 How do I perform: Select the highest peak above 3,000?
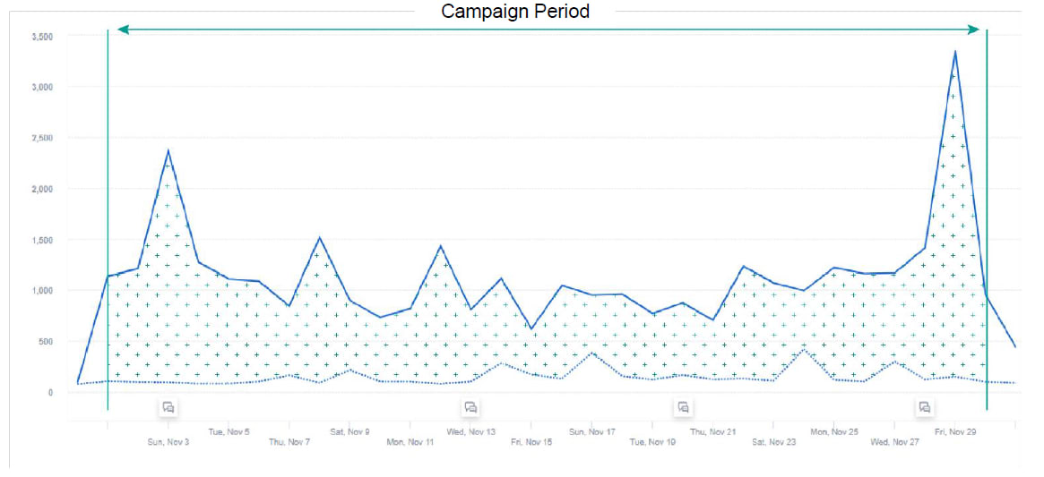pyautogui.click(x=955, y=52)
